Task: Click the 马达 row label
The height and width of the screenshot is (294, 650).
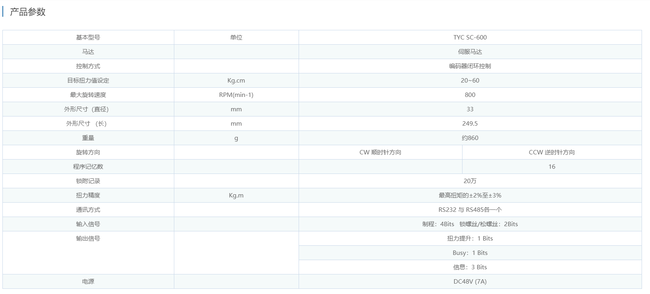Action: (x=88, y=52)
